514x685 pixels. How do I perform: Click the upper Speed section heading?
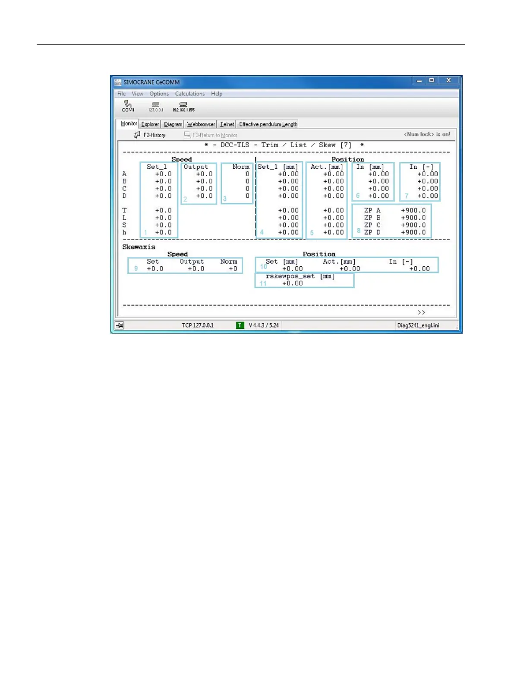(182, 160)
